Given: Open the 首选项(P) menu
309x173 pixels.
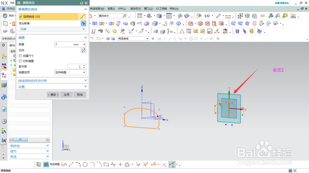Looking at the screenshot, I should coord(136,9).
